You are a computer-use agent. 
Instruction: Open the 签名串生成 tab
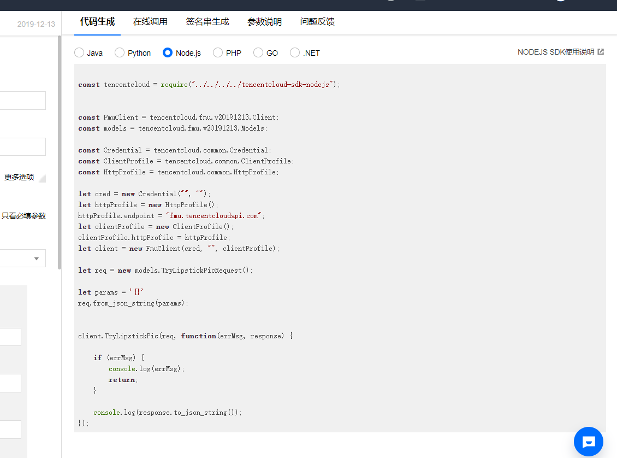(207, 22)
